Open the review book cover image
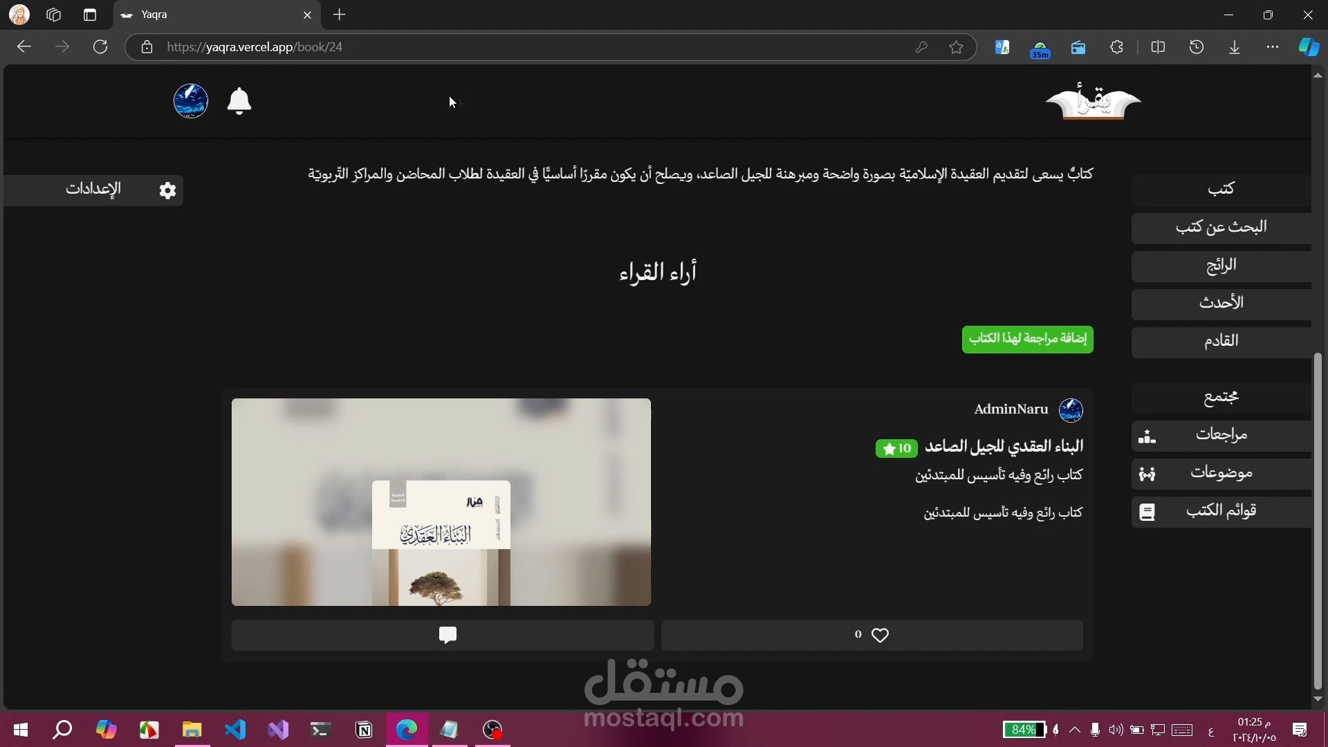The image size is (1328, 747). [441, 502]
